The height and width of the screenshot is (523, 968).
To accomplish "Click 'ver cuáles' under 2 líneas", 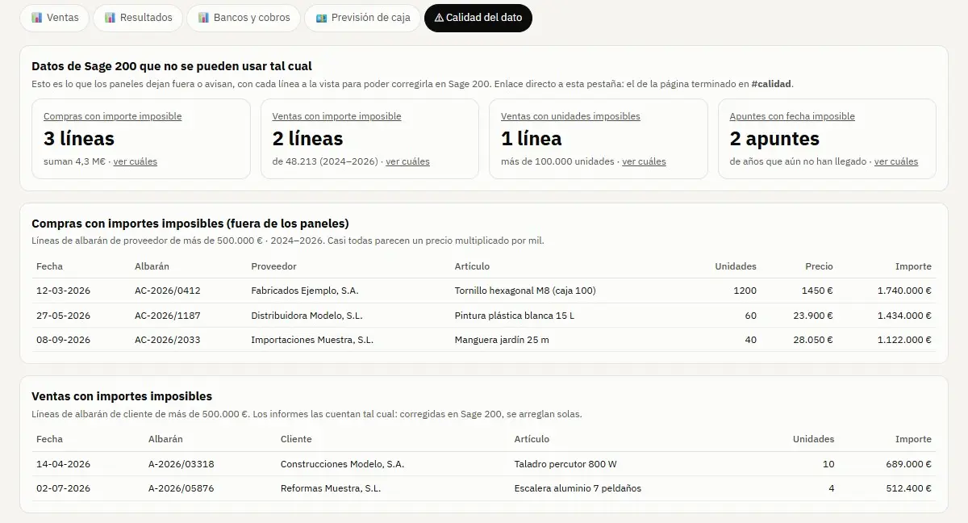I will (x=407, y=161).
